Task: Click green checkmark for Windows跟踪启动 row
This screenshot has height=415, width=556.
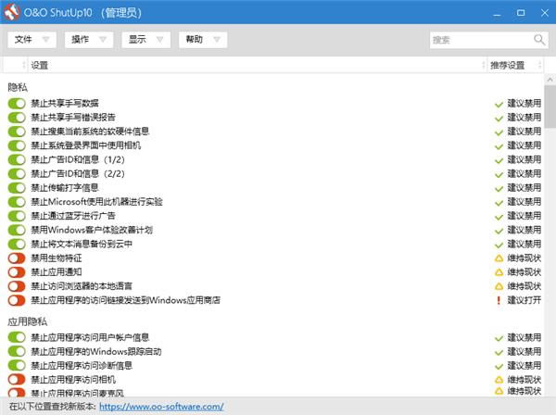Action: tap(499, 353)
